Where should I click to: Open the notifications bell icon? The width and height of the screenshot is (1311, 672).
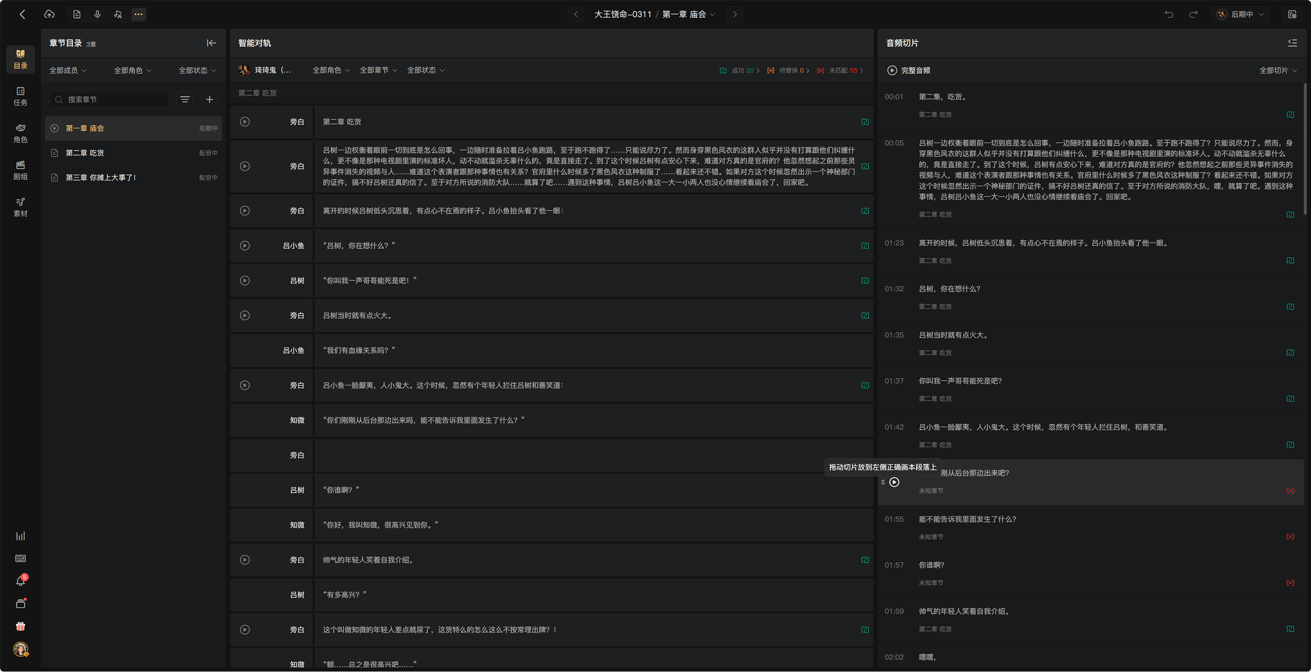click(x=20, y=581)
